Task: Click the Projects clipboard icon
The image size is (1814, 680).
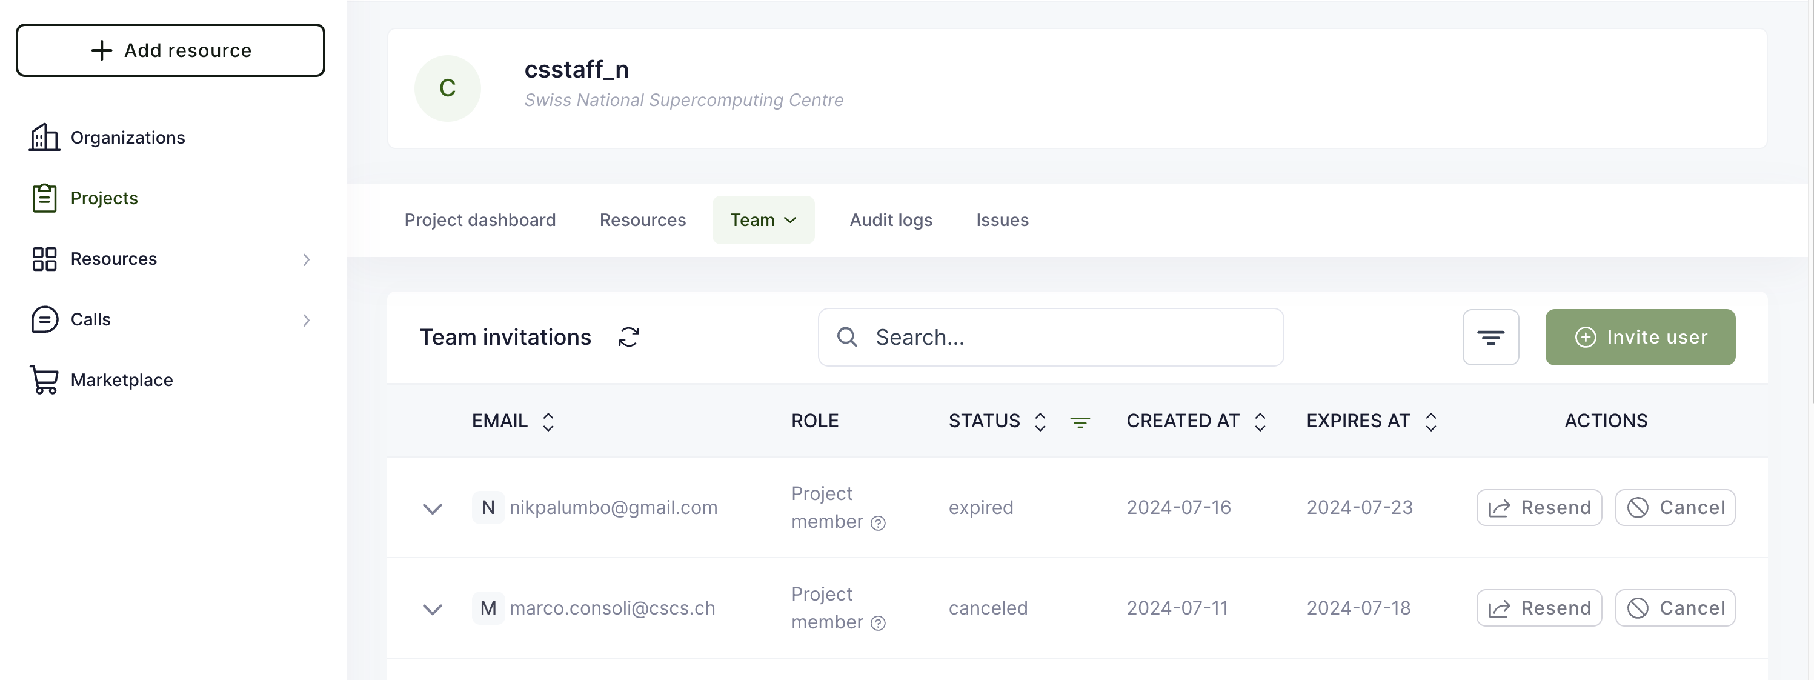Action: coord(44,198)
